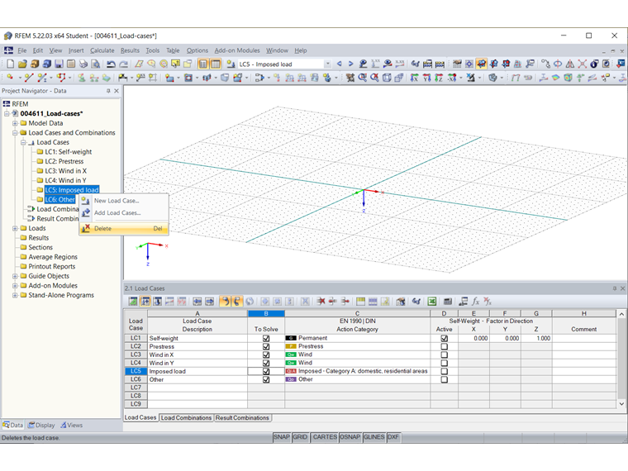Enable self-weight Active for LC5 Imposed load
Image resolution: width=628 pixels, height=471 pixels.
[x=445, y=371]
